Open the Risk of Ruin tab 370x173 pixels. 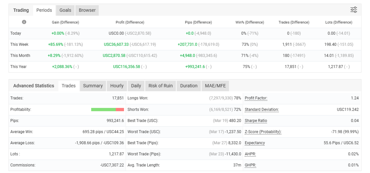[160, 86]
